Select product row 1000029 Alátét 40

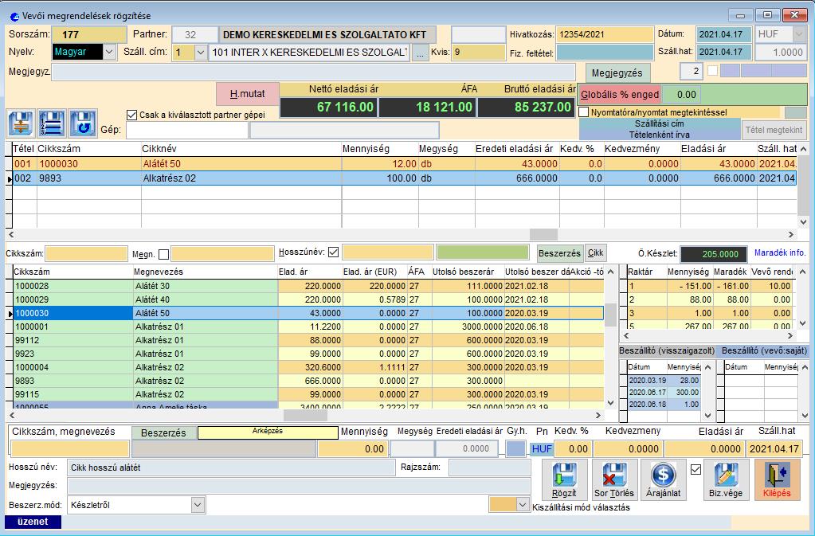click(x=309, y=299)
